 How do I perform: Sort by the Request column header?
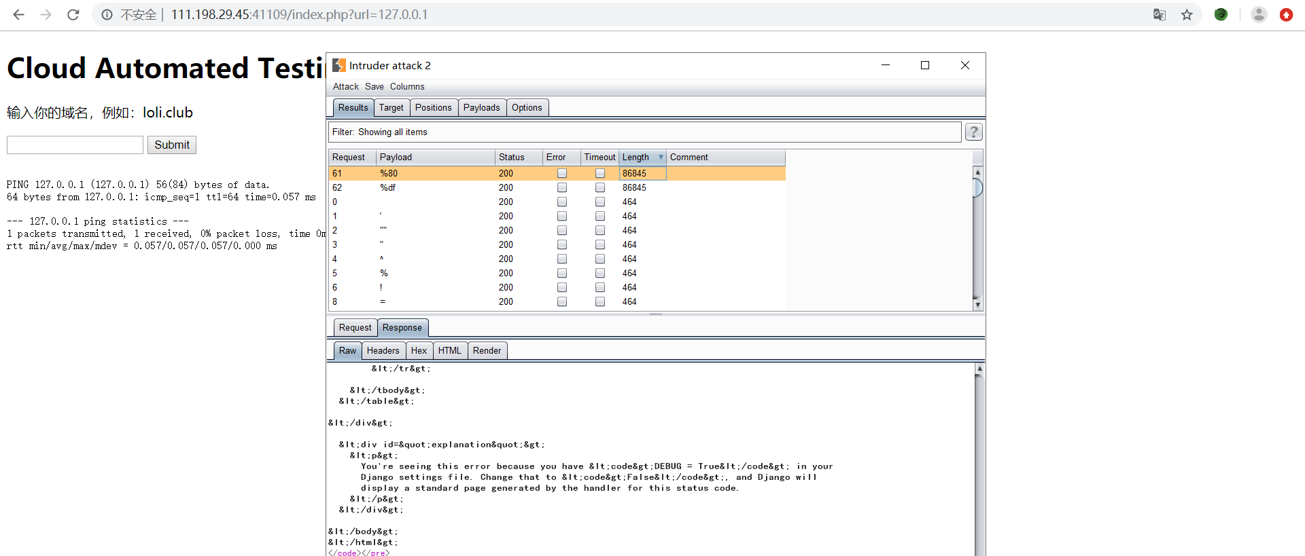[352, 157]
